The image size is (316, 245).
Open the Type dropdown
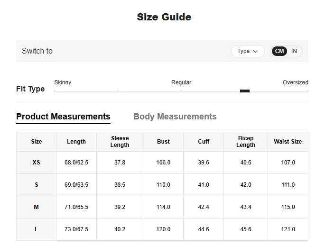tap(247, 51)
